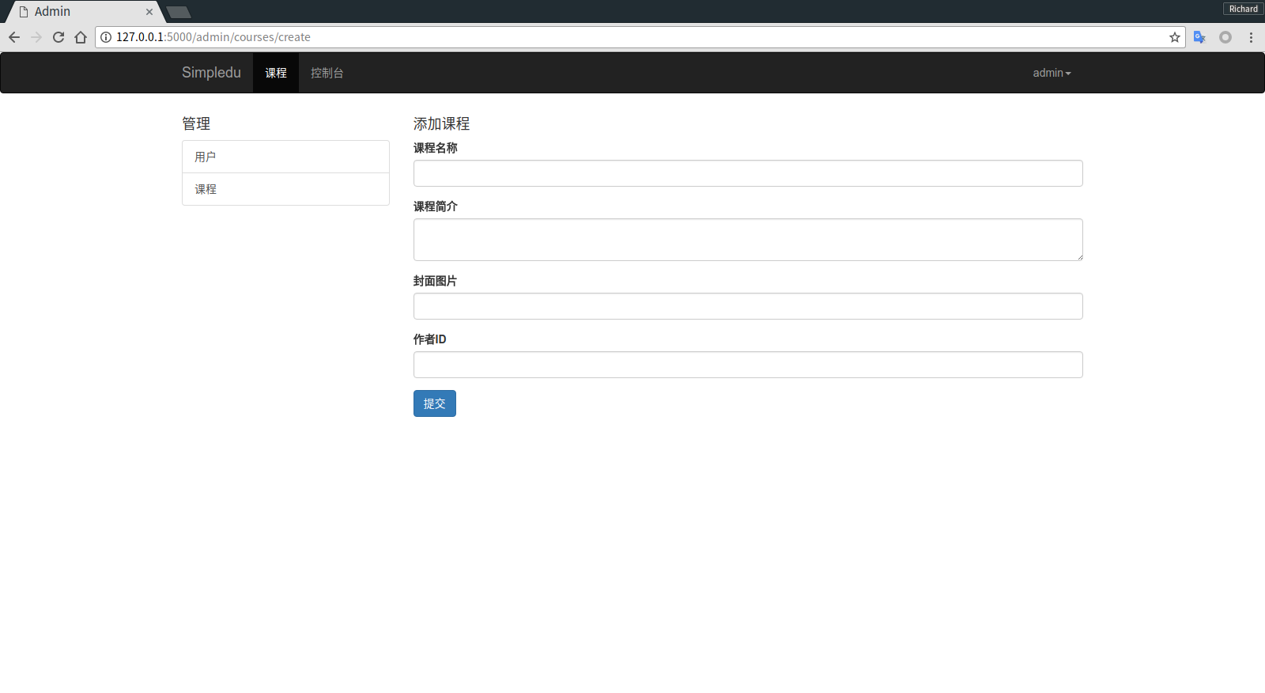Click the 课程名称 input field

pos(748,173)
